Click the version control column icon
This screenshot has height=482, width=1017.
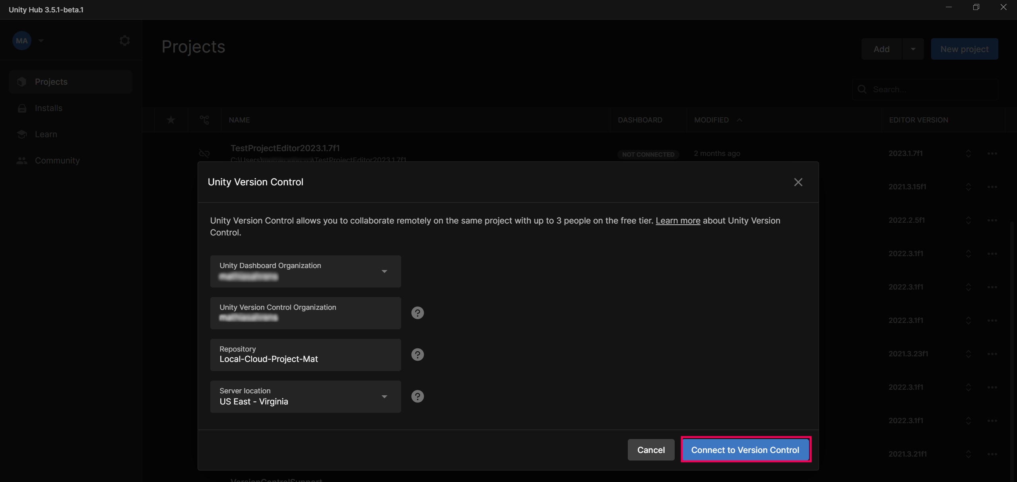[x=204, y=120]
